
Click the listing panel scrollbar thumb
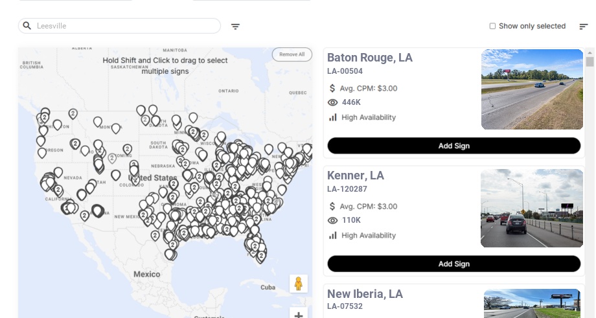pos(590,62)
